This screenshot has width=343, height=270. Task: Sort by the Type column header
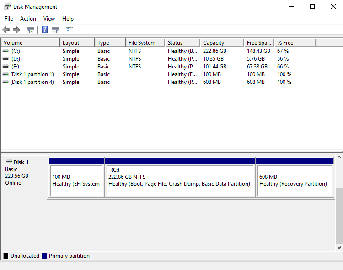(110, 42)
